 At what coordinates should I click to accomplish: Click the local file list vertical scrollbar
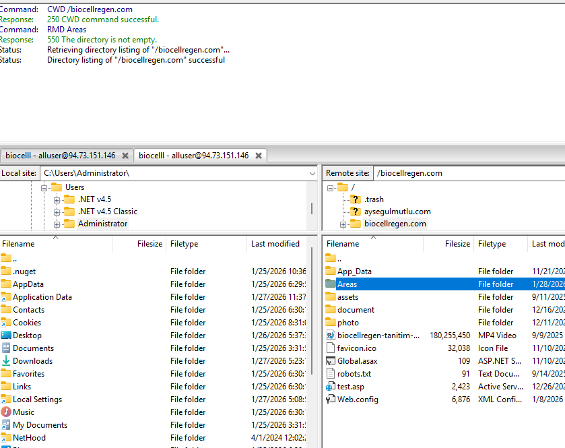[x=311, y=311]
